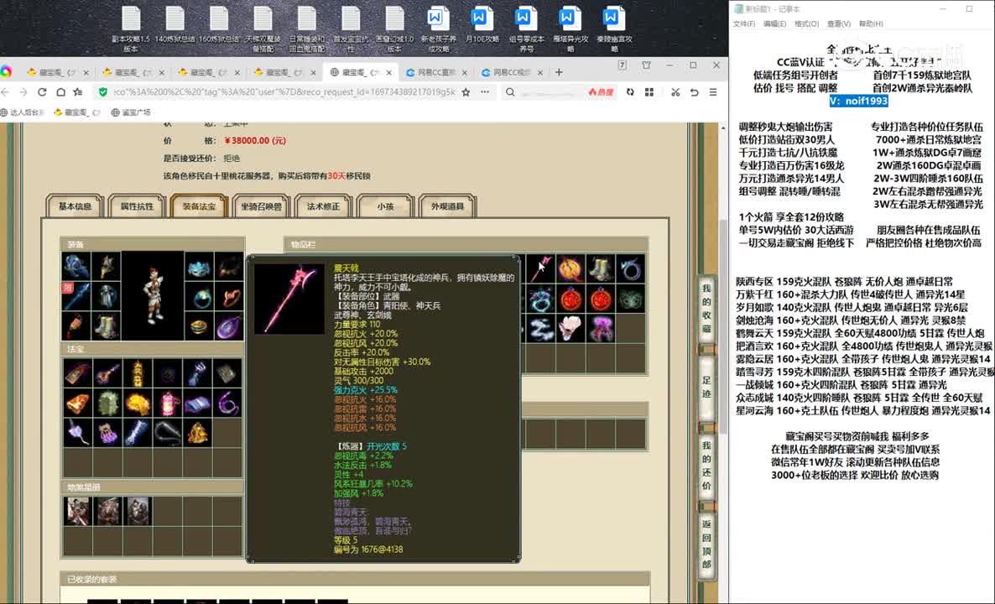This screenshot has width=995, height=604.
Task: Open desktop document 秦陵幽宫攻略
Action: 613,30
